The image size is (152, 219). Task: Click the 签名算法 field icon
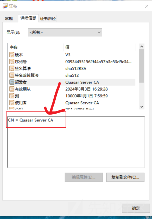pyautogui.click(x=12, y=68)
